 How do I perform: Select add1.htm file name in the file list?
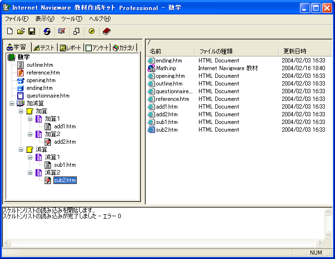(167, 107)
